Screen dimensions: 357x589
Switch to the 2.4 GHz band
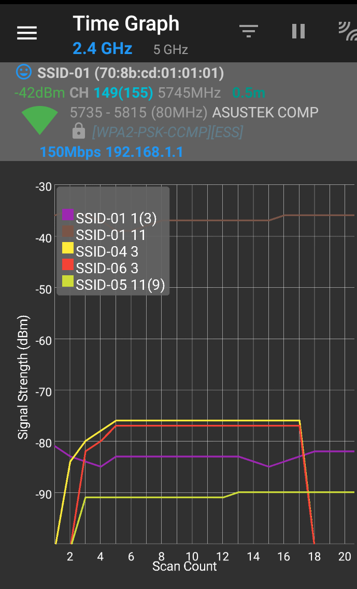point(103,49)
